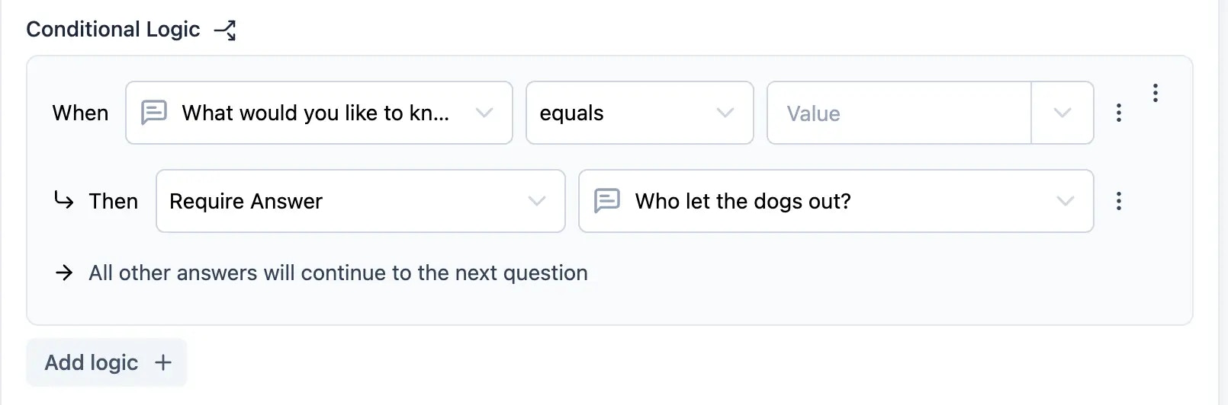Click the Conditional Logic branching arrows icon
Image resolution: width=1228 pixels, height=405 pixels.
pos(225,30)
